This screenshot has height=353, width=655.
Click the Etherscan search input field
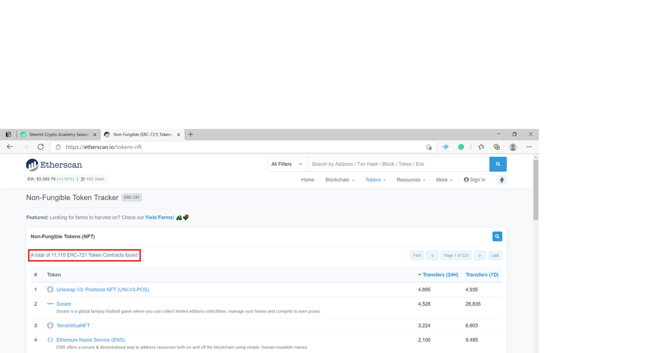click(399, 164)
